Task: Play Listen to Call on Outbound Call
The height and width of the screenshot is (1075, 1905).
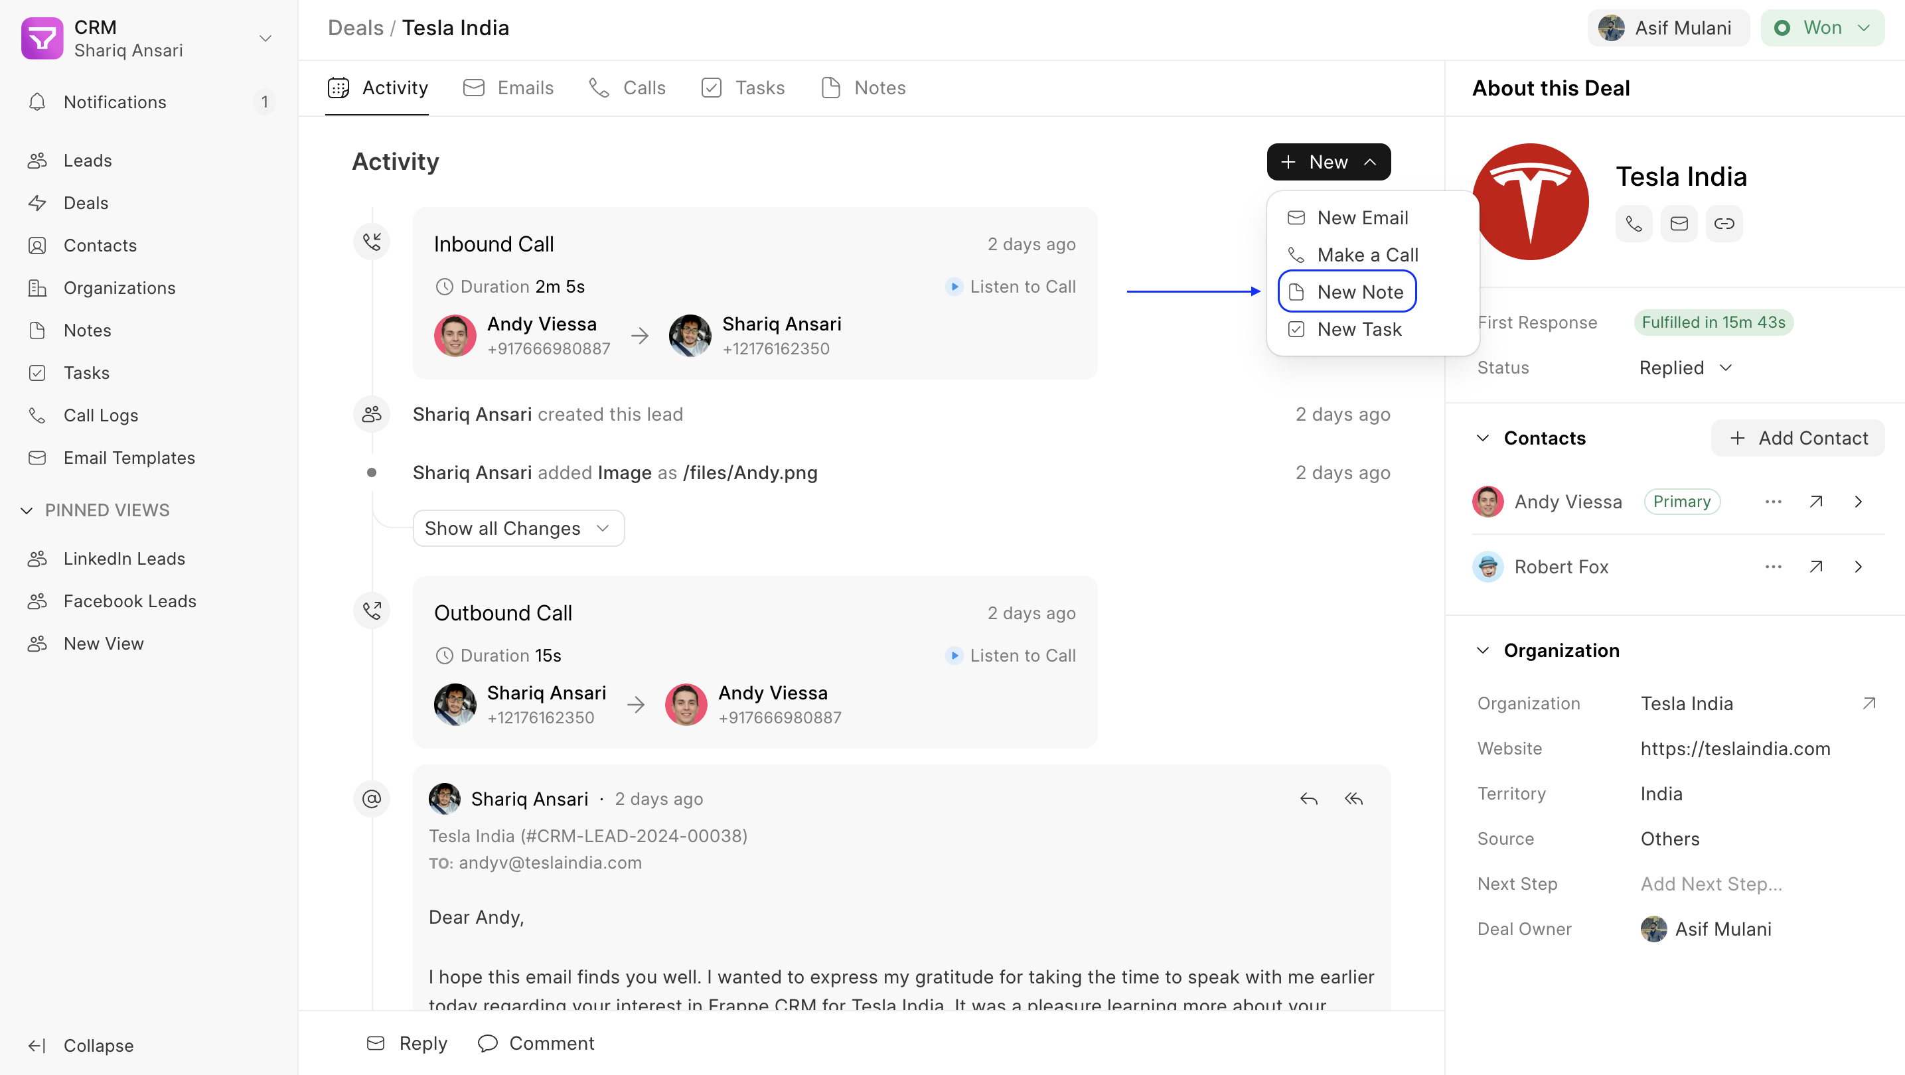Action: (1010, 655)
